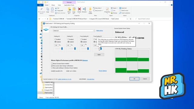Viewport: 194px width, 109px height.
Task: Select Park Control folder in navigation tree
Action: tap(48, 93)
